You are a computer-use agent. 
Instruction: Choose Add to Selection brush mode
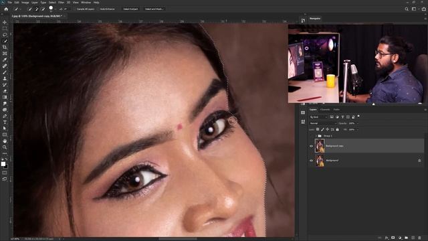36,9
